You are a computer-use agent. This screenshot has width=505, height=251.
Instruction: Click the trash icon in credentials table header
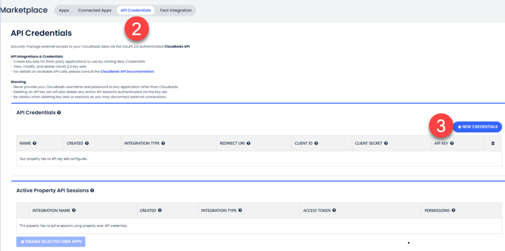492,143
